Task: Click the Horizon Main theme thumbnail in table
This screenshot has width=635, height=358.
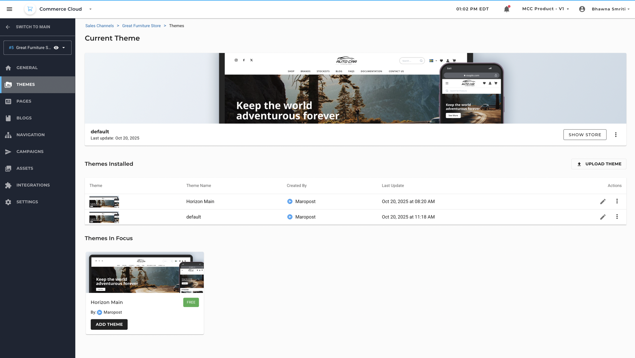Action: (x=104, y=202)
